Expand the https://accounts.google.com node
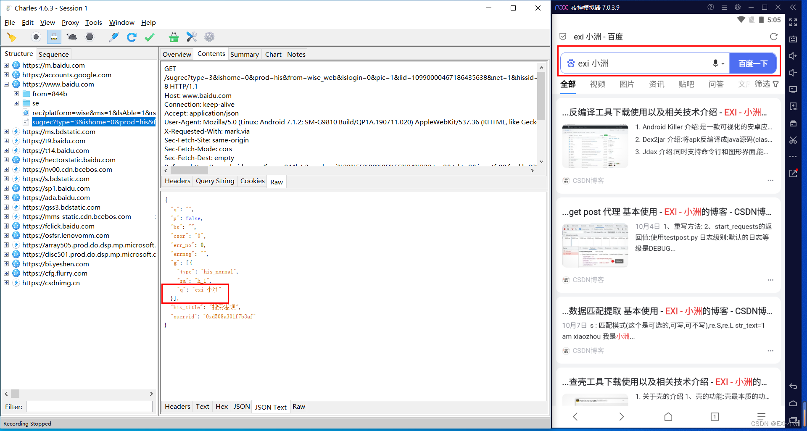 pos(6,75)
